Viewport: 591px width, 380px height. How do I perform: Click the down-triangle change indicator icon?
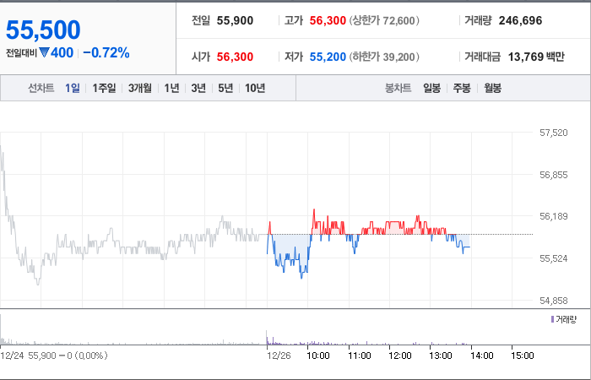(44, 52)
